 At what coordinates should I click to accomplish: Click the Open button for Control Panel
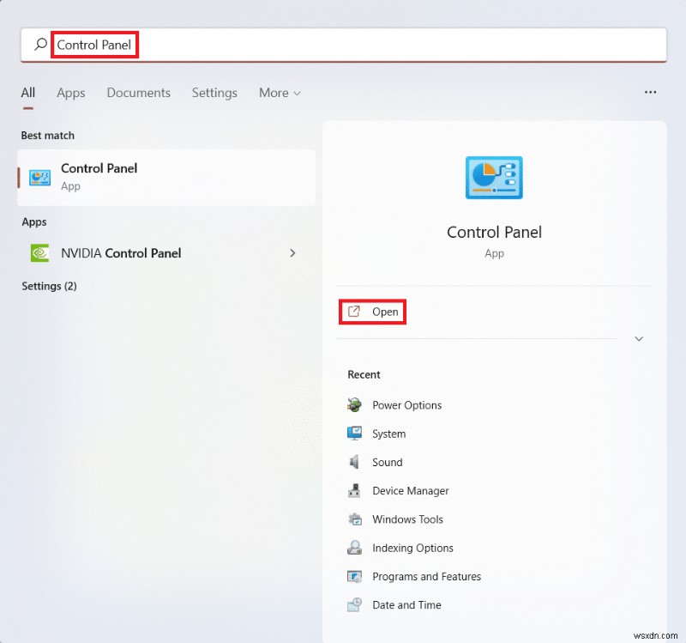[x=372, y=312]
